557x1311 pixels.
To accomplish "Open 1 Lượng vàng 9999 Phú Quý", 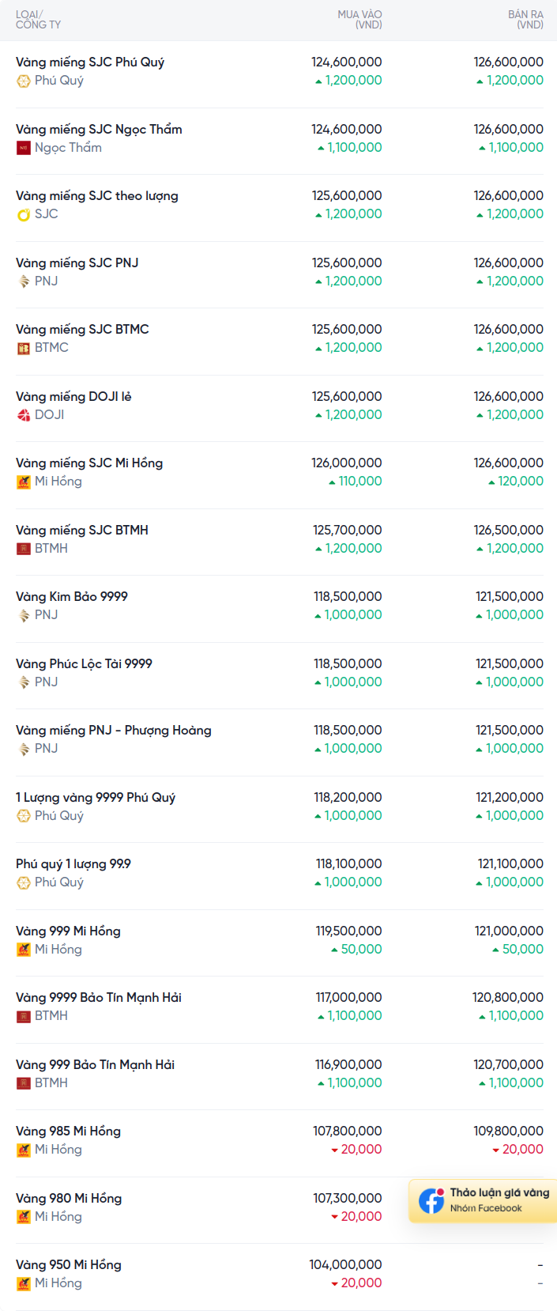I will (x=96, y=797).
